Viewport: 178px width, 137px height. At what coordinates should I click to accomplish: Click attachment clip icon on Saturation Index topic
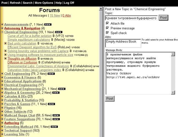pos(63,70)
